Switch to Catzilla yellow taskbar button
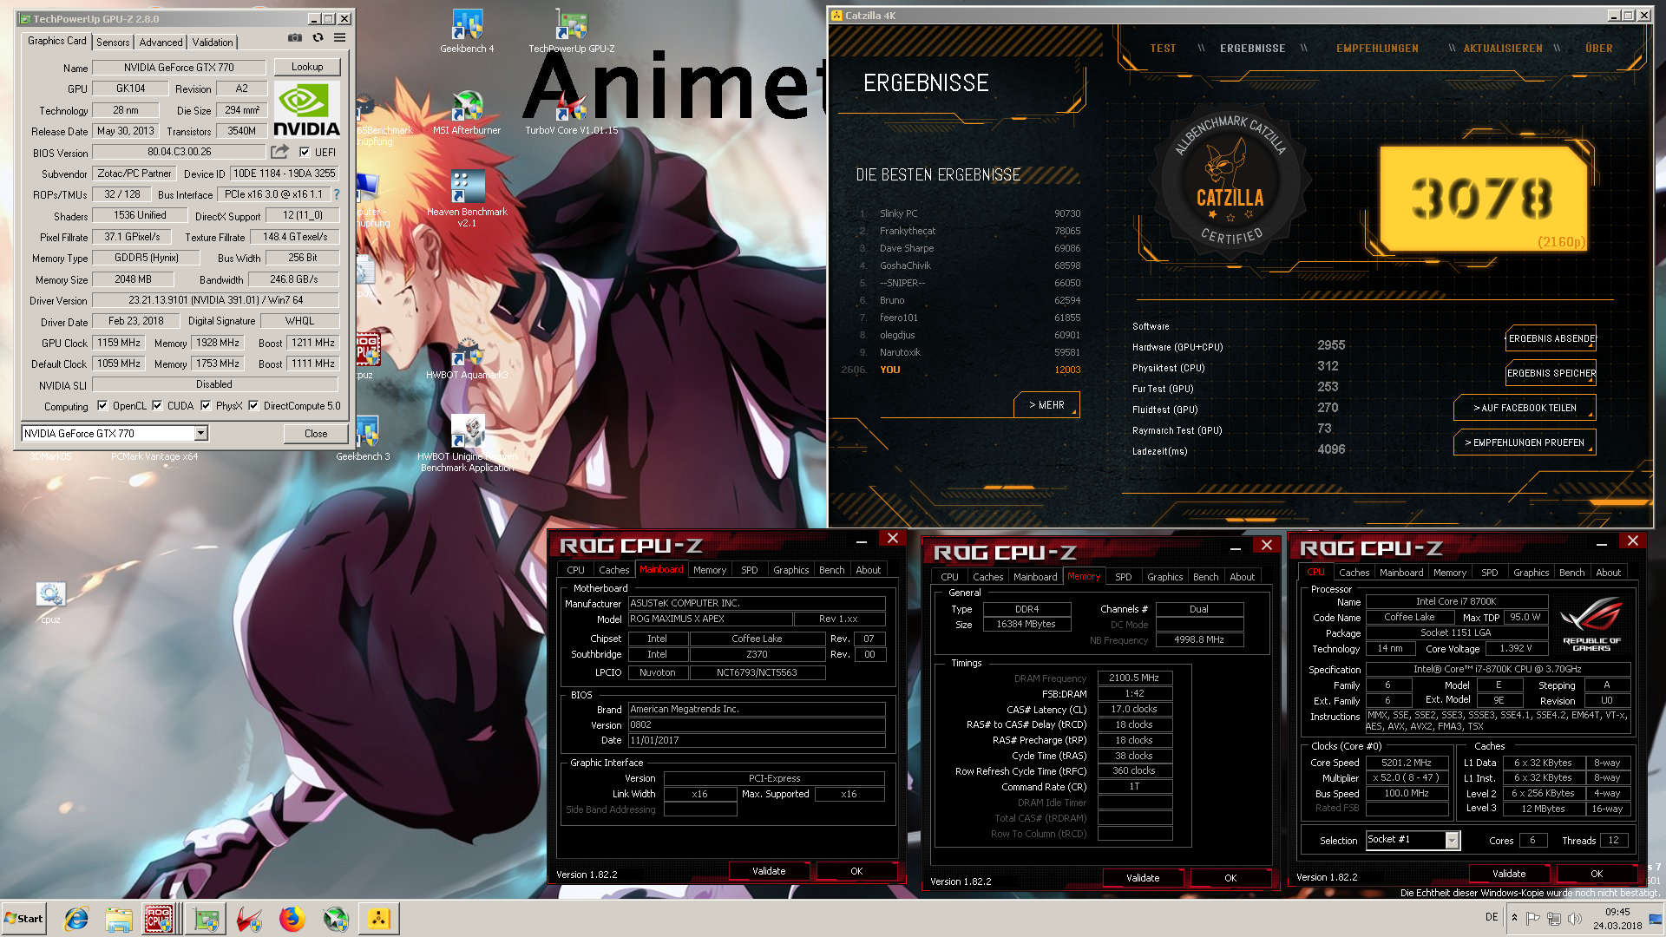 coord(379,919)
